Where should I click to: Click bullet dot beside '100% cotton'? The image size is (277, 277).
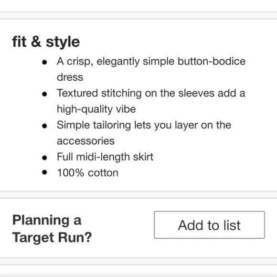44,172
